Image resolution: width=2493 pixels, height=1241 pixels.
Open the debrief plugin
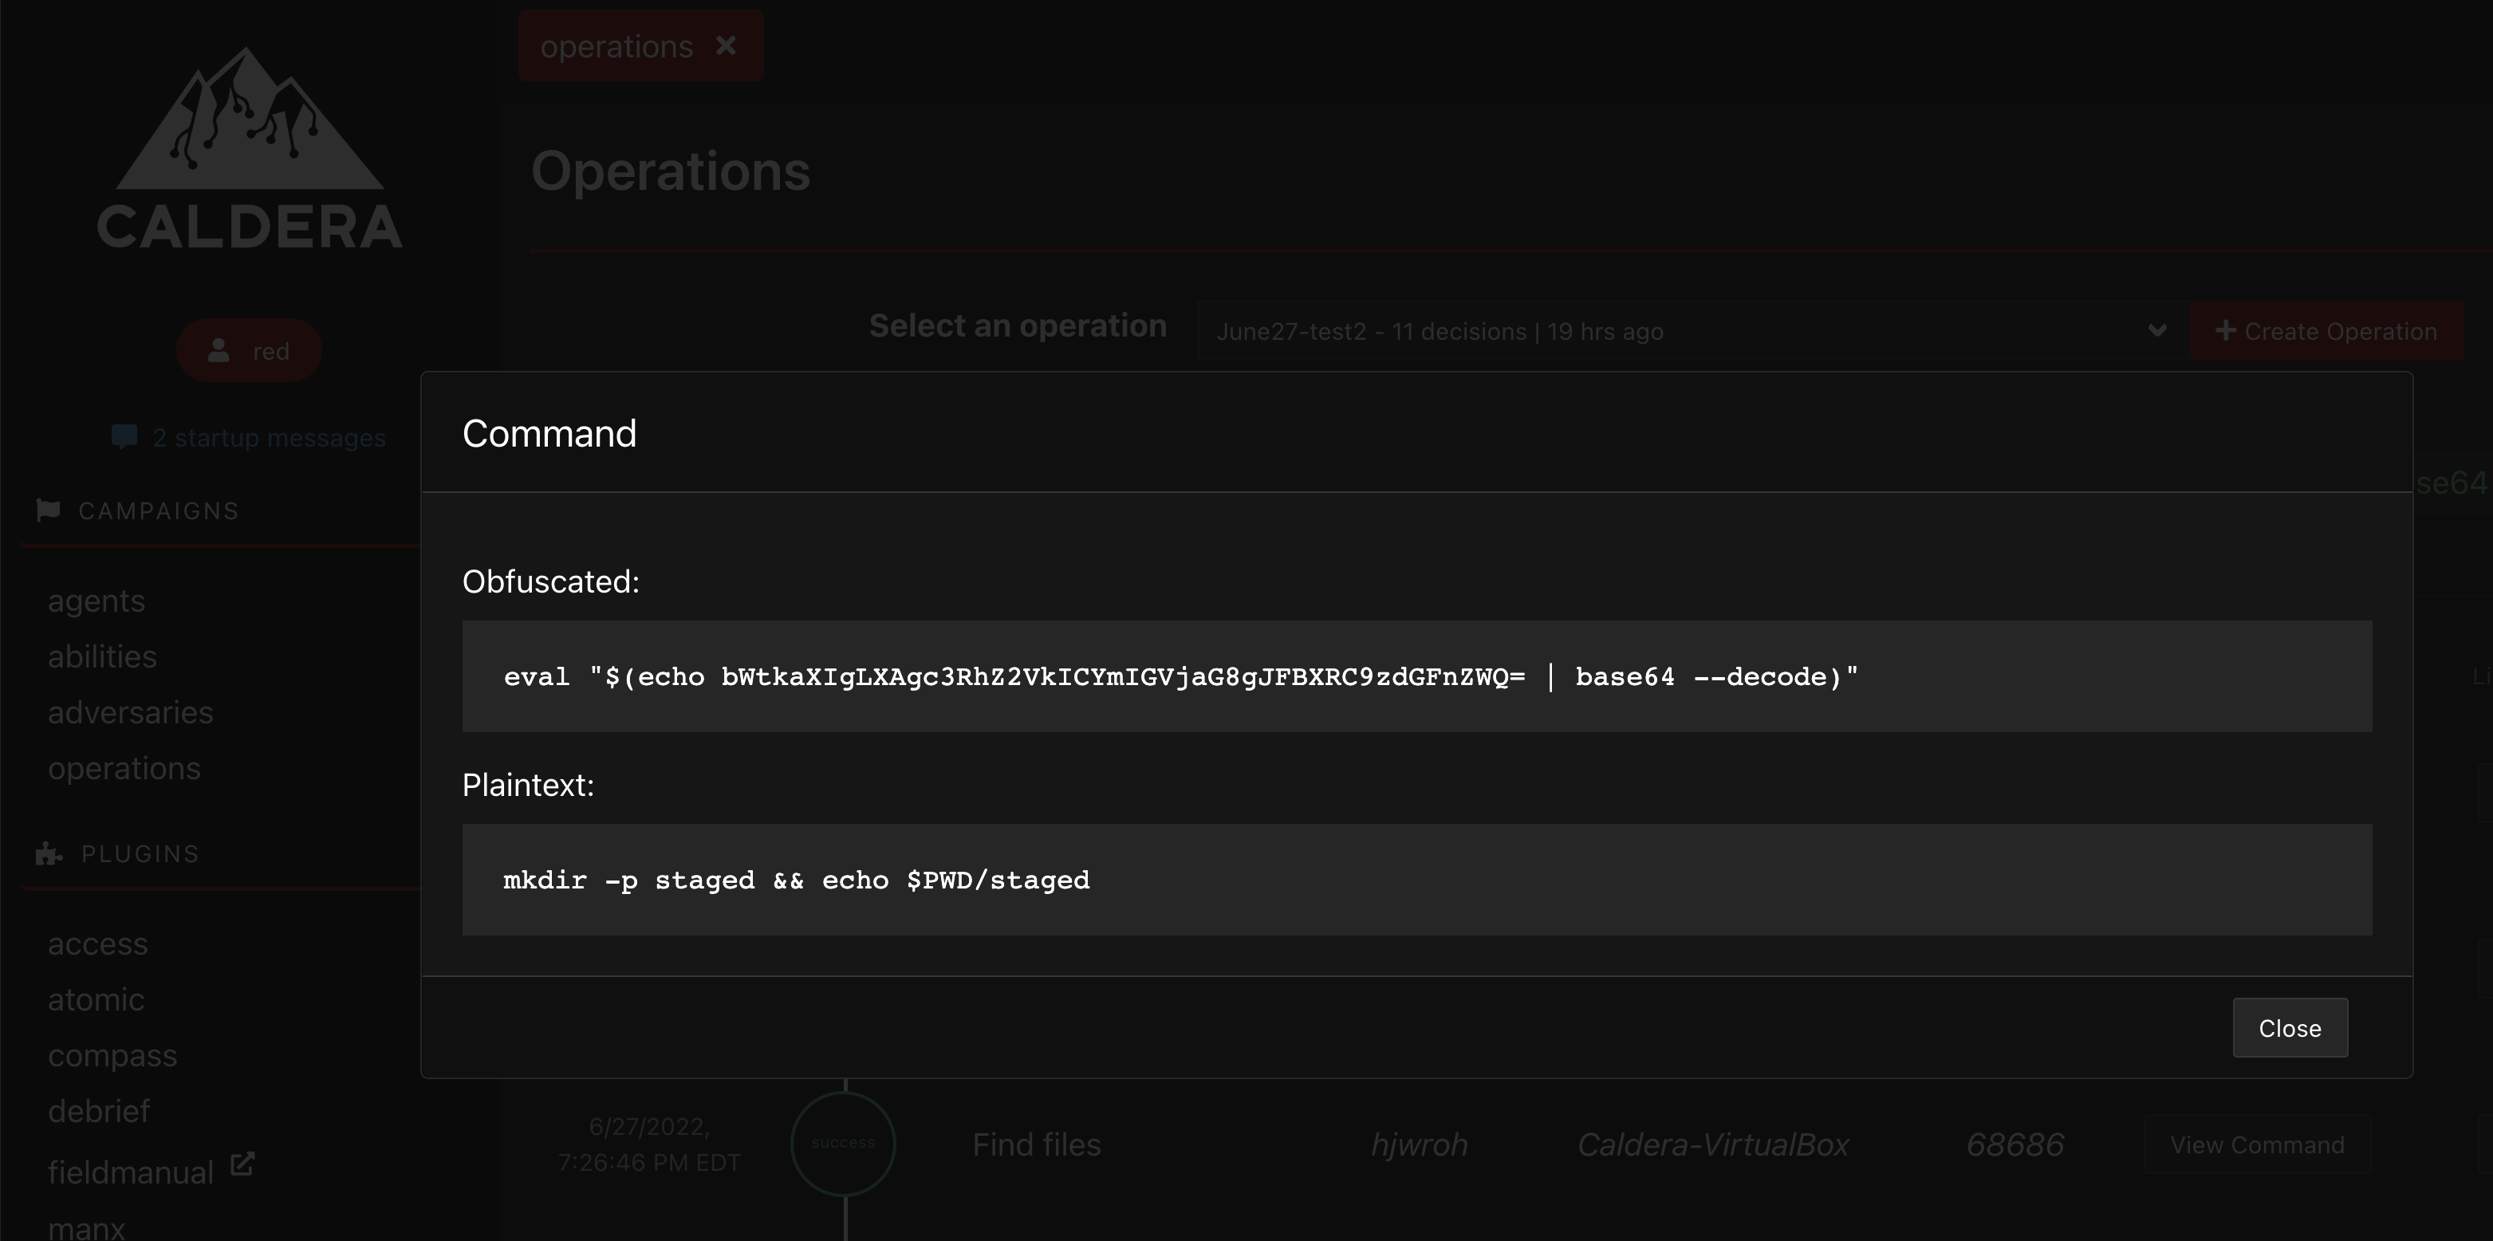(x=99, y=1111)
